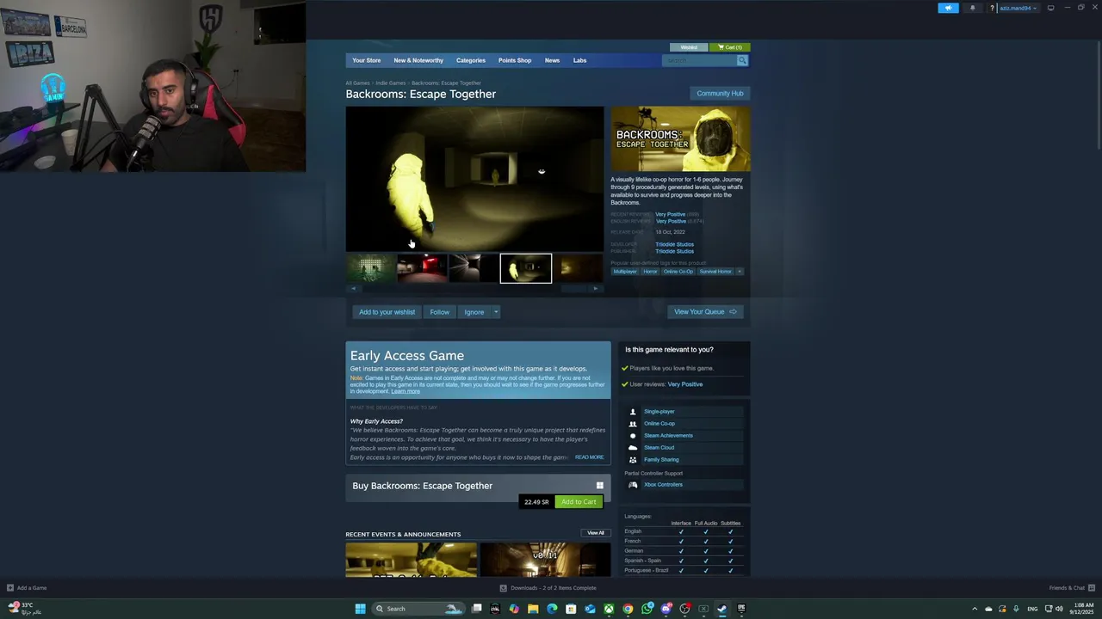Go to Points Shop

(515, 60)
